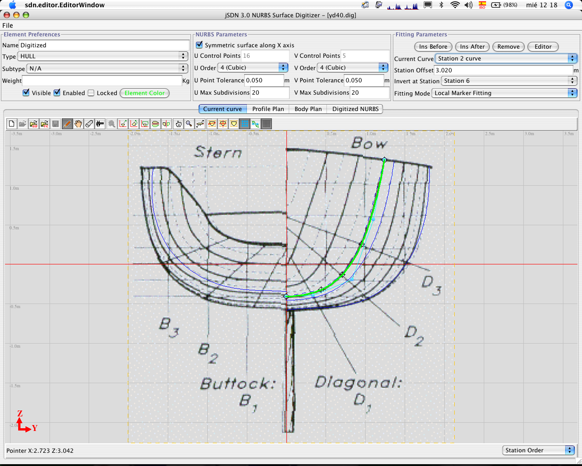The height and width of the screenshot is (466, 582).
Task: Open the U Order dropdown
Action: pyautogui.click(x=253, y=67)
